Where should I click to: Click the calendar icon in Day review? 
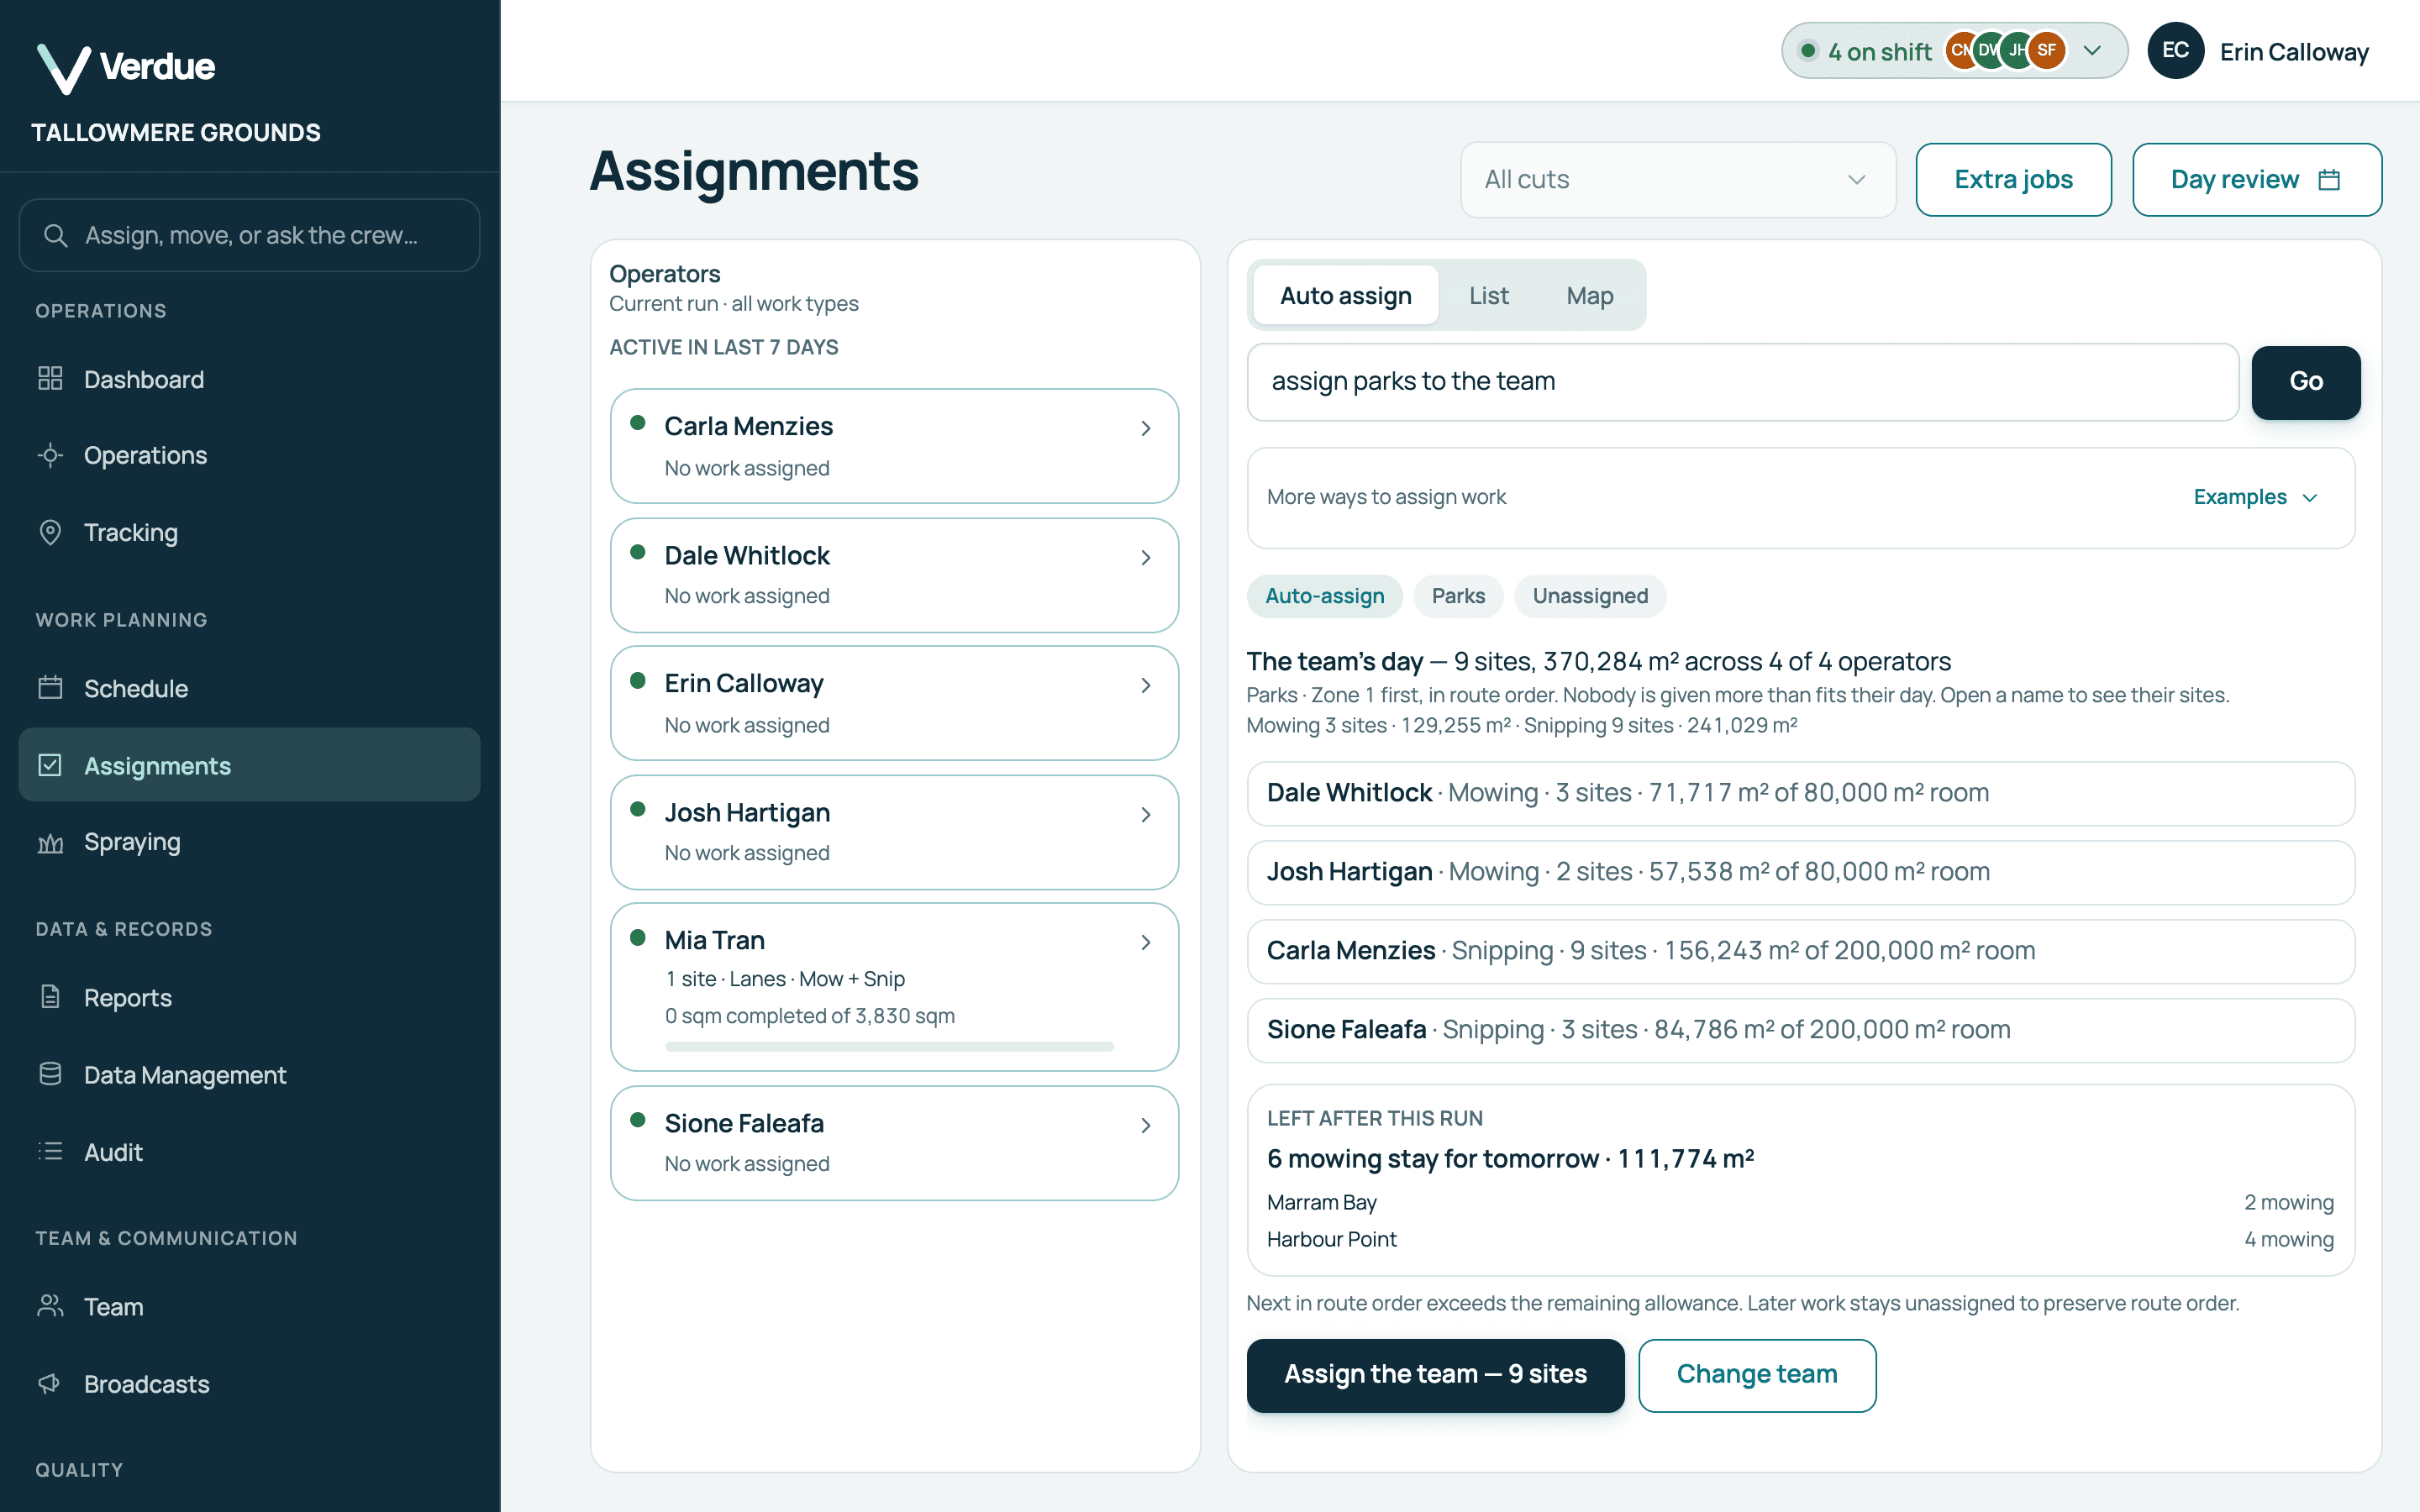tap(2329, 179)
